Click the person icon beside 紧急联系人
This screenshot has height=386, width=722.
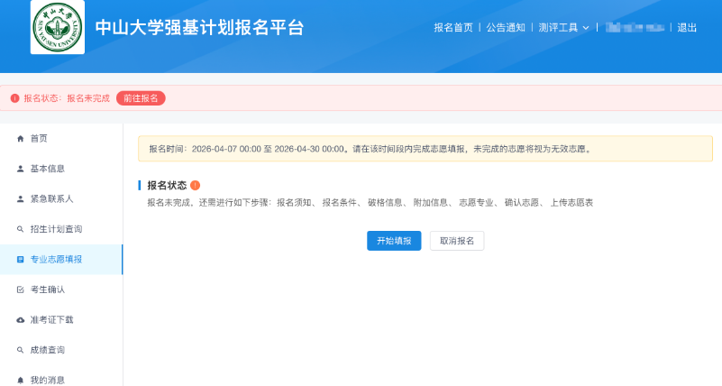21,198
